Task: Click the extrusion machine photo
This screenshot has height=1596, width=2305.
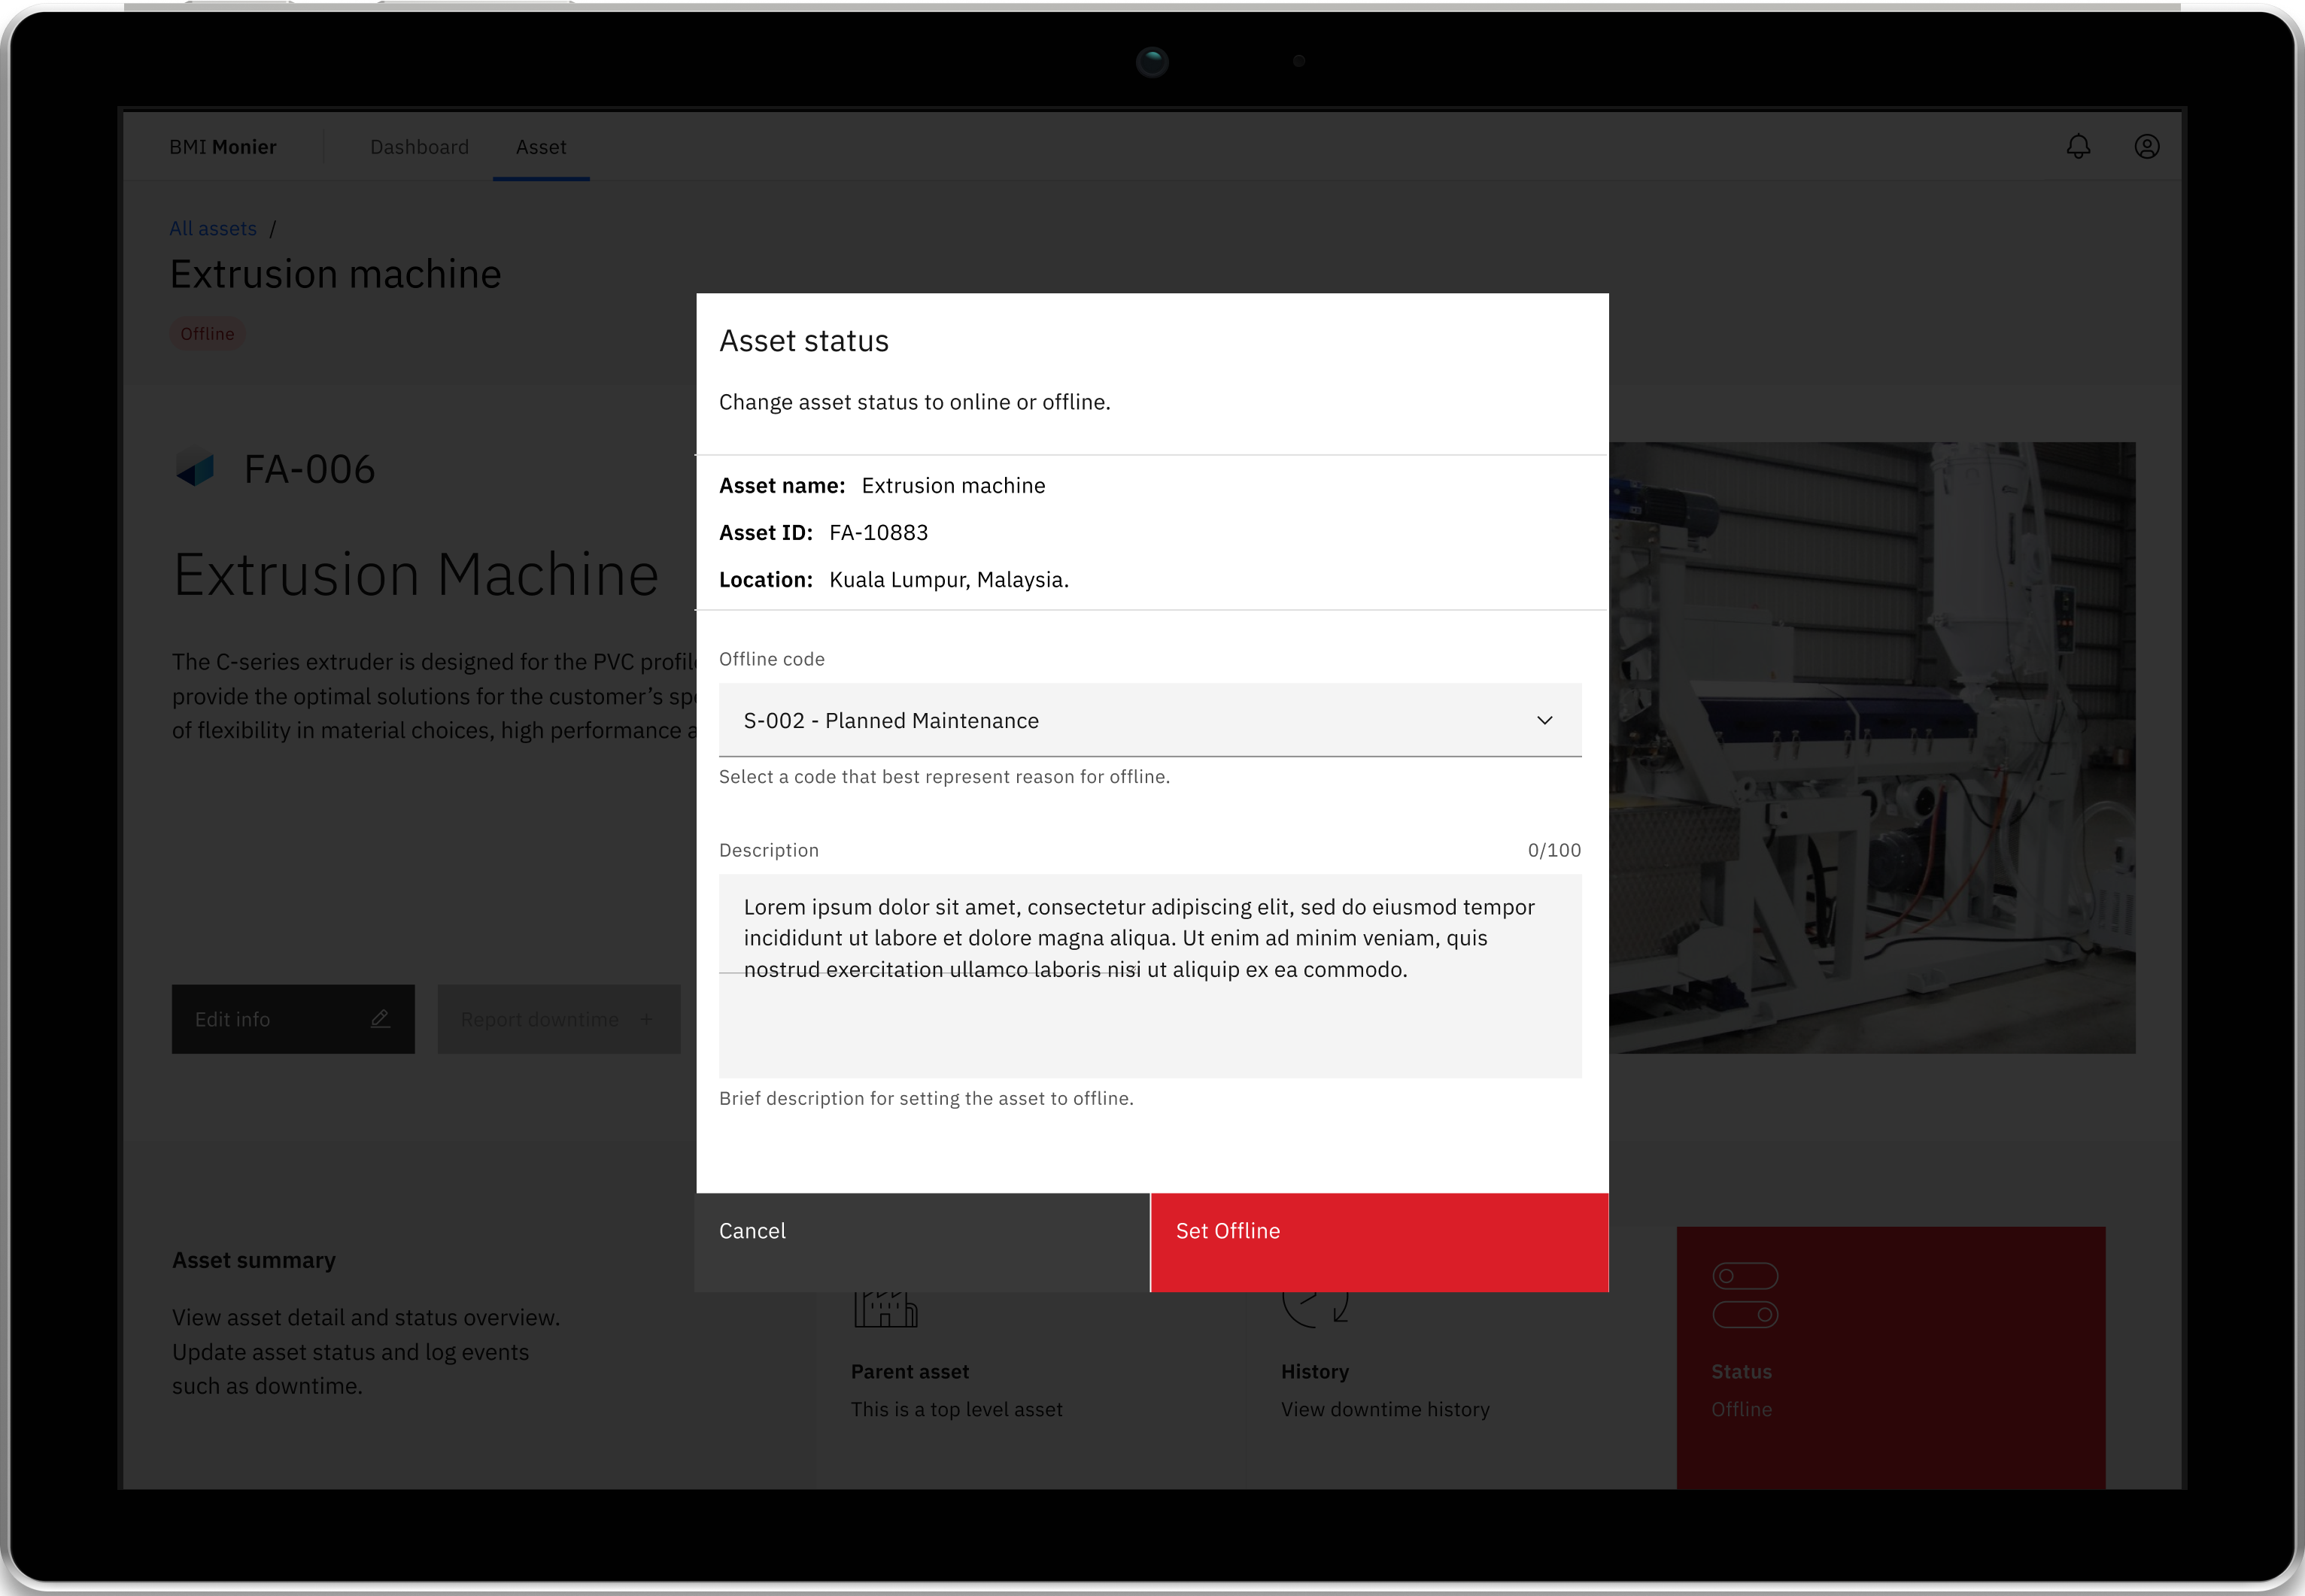Action: click(1870, 750)
